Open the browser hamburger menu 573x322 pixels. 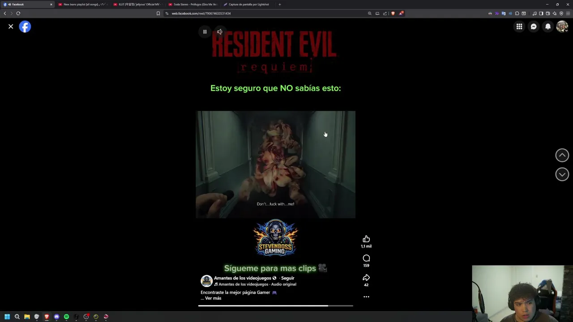pos(568,13)
